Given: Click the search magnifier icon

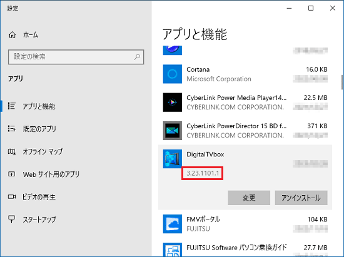Looking at the screenshot, I should click(x=137, y=57).
